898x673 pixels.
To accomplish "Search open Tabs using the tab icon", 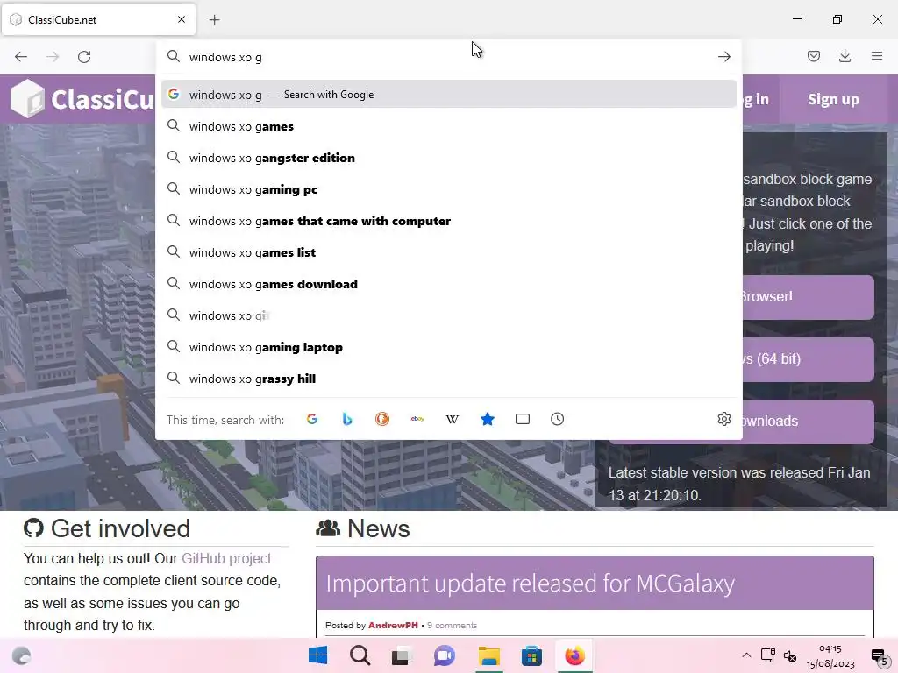I will click(x=523, y=420).
